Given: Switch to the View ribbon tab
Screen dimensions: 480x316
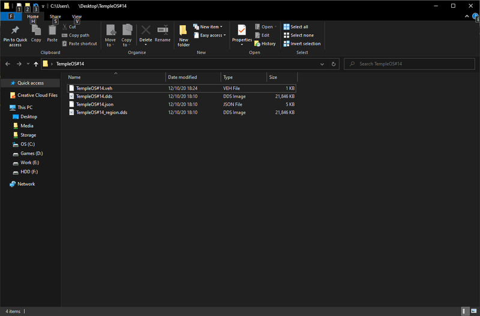Looking at the screenshot, I should coord(77,17).
